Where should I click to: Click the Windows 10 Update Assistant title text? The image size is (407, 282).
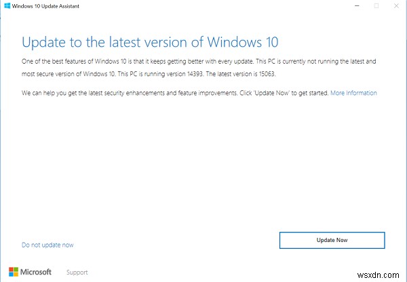[x=42, y=6]
